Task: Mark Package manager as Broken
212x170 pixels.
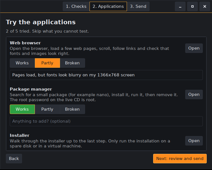Action: tap(72, 109)
